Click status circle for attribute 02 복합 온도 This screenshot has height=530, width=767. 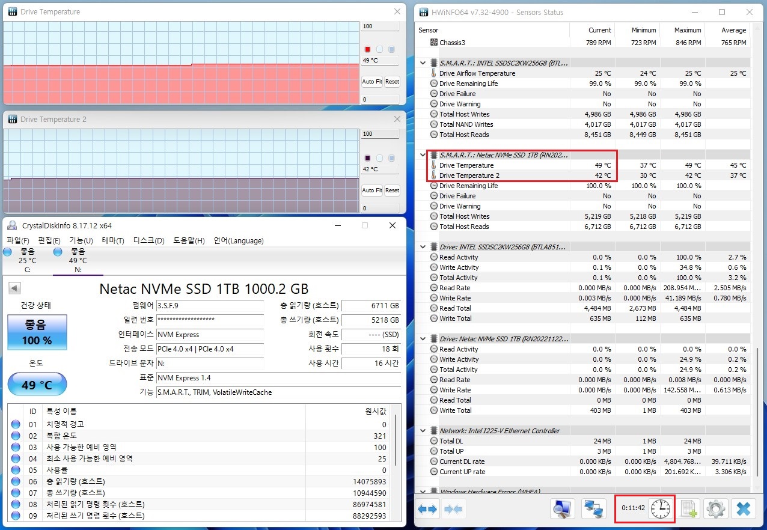point(16,436)
